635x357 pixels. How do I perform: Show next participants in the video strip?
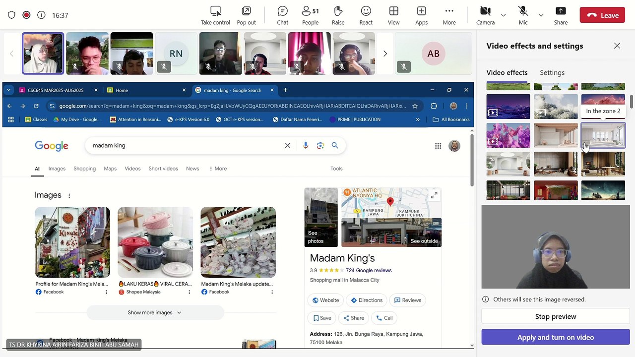pos(384,54)
